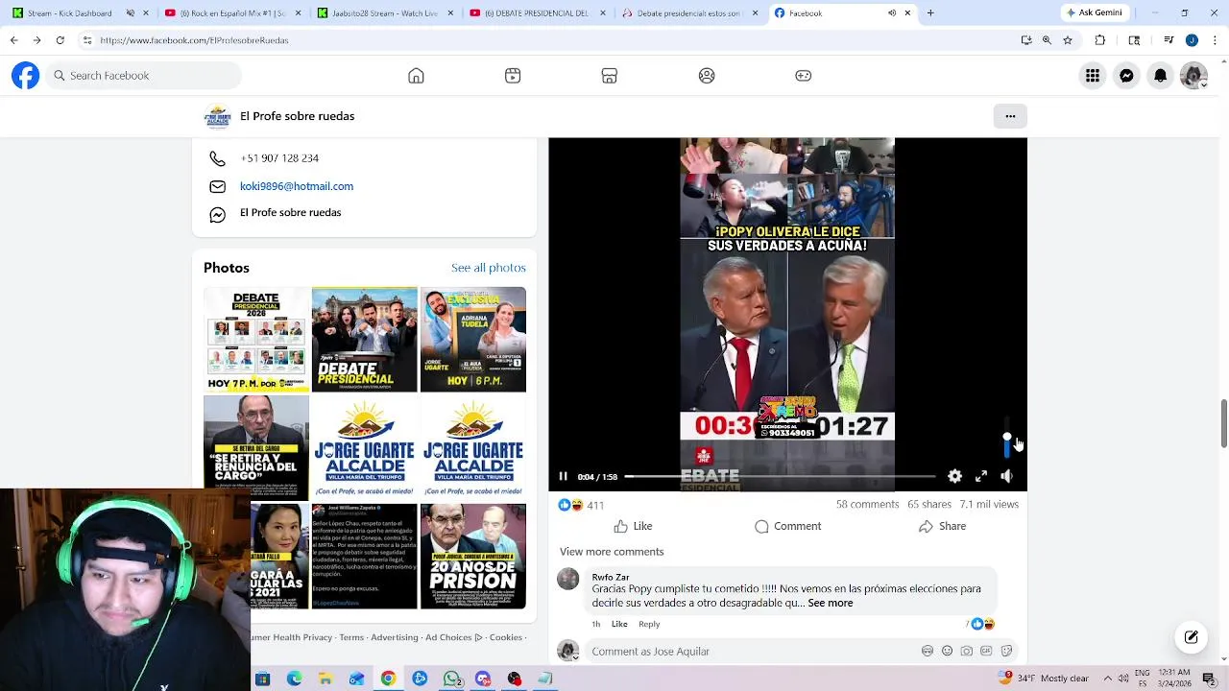Insert an avatar sticker in comment box
The width and height of the screenshot is (1229, 691).
928,651
